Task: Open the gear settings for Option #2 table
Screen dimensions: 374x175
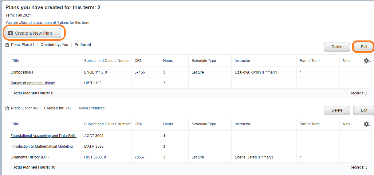Action: [367, 124]
